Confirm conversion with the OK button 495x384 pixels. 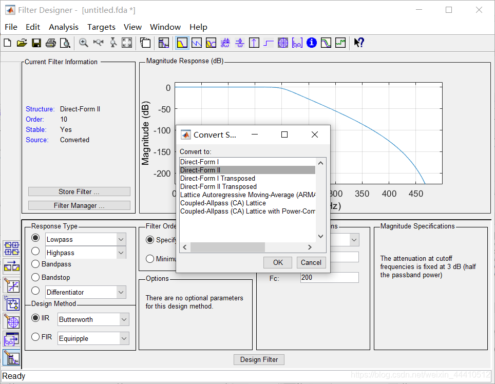(277, 262)
